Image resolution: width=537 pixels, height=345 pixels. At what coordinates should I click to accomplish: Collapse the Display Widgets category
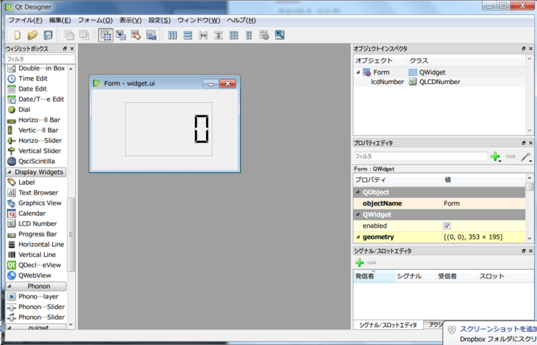tap(9, 172)
